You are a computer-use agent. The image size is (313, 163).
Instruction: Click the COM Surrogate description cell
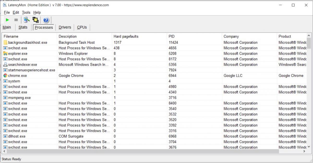71,136
